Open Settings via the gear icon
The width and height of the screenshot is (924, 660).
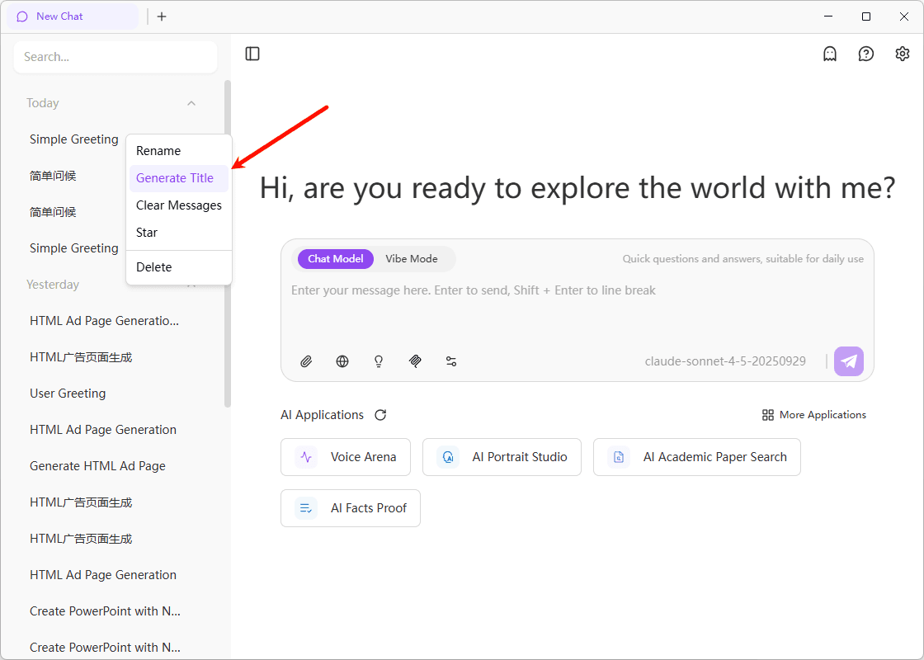(x=902, y=53)
